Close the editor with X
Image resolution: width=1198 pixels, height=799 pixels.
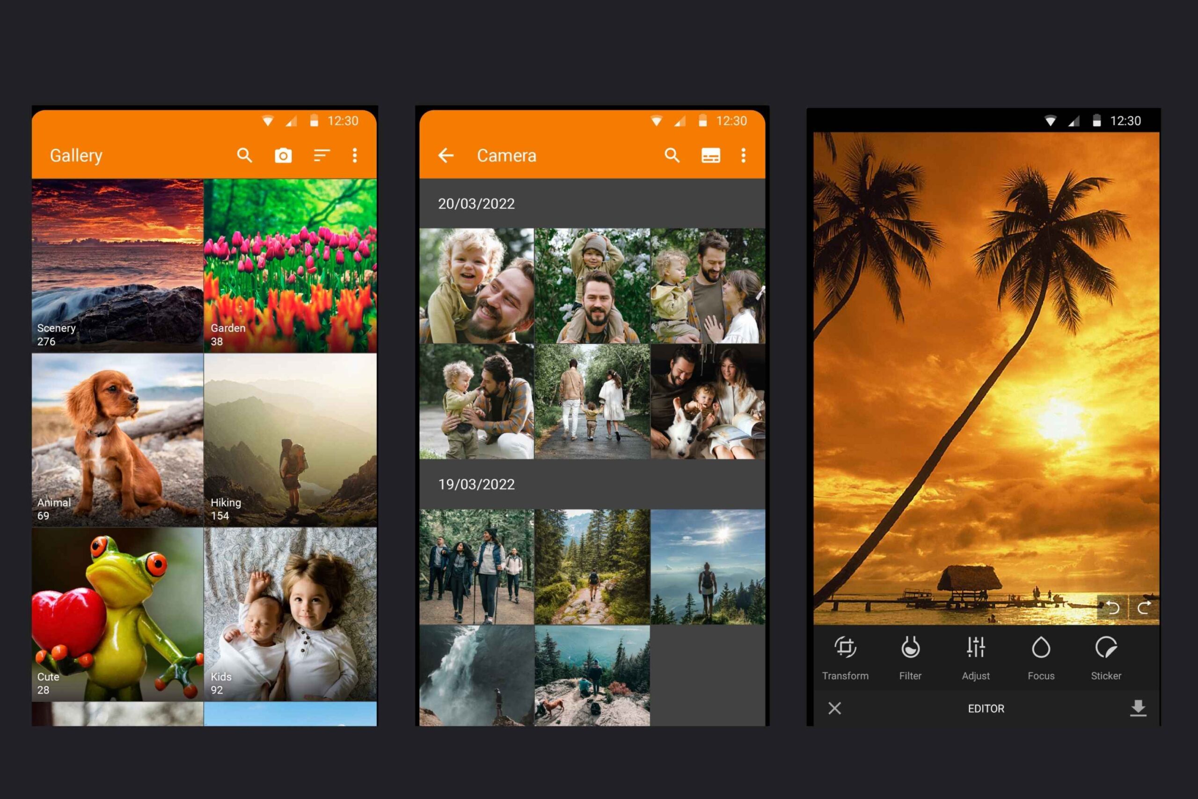tap(834, 708)
